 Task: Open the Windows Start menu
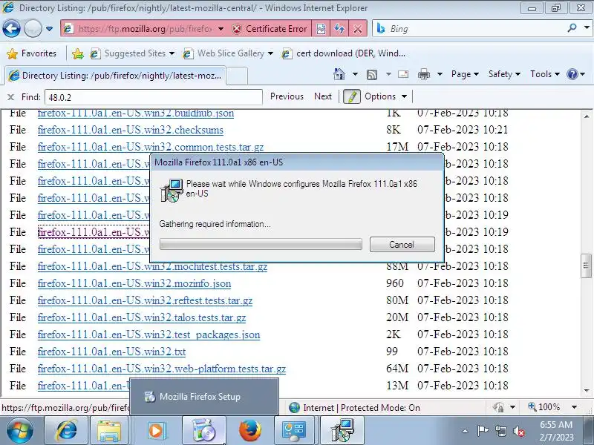[20, 431]
